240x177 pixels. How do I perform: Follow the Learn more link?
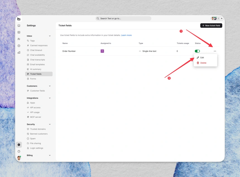point(126,35)
